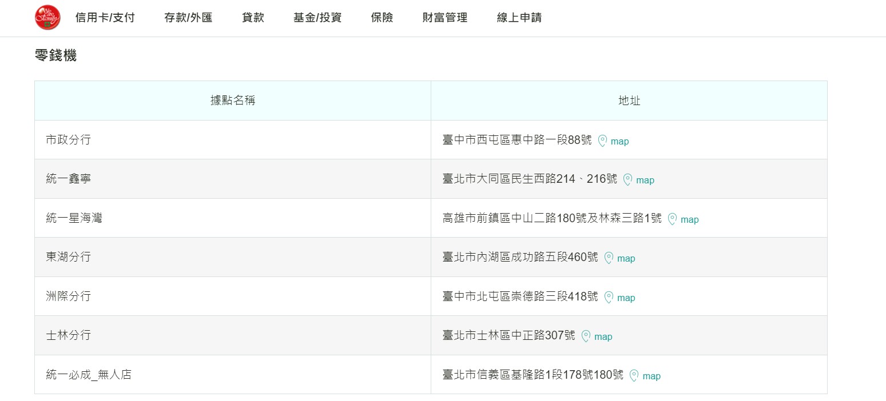886x401 pixels.
Task: Open the 基金/投資 menu
Action: [x=317, y=18]
